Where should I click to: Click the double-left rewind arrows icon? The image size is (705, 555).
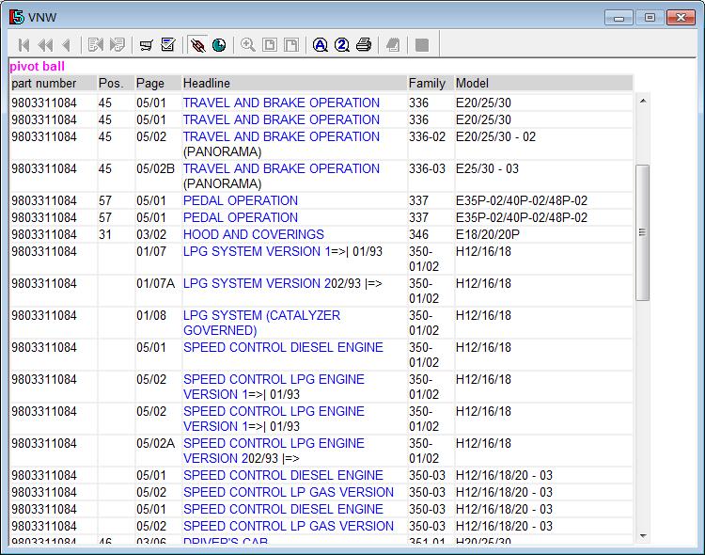(45, 45)
